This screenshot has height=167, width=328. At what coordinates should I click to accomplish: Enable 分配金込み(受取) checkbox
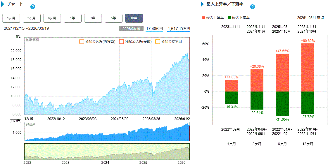tap(122, 42)
